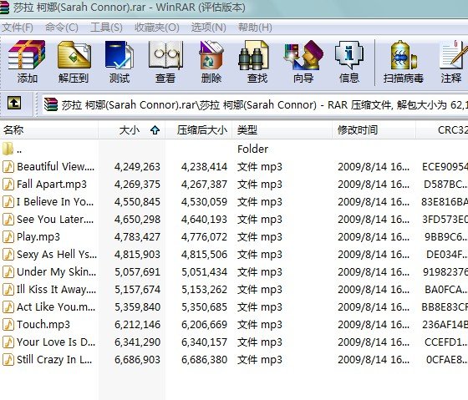Click the CRC value ECE90954
Viewport: 468px width, 400px height.
[445, 166]
